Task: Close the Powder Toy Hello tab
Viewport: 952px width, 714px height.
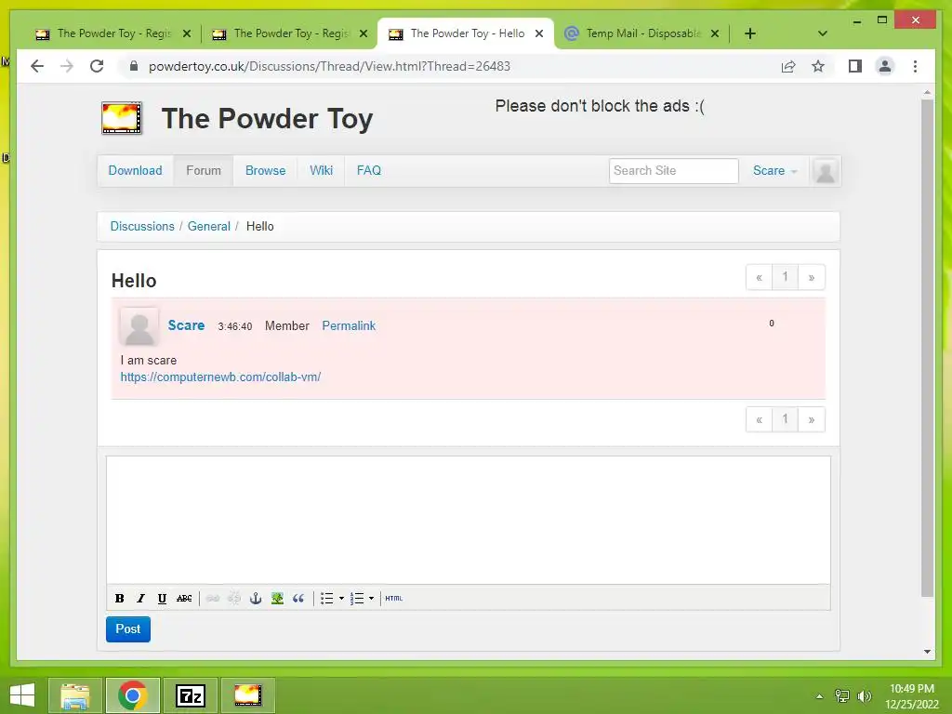Action: coord(538,33)
